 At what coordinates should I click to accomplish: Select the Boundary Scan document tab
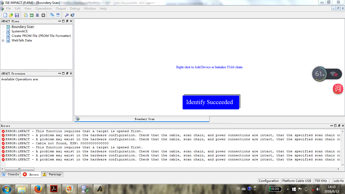(x=142, y=119)
